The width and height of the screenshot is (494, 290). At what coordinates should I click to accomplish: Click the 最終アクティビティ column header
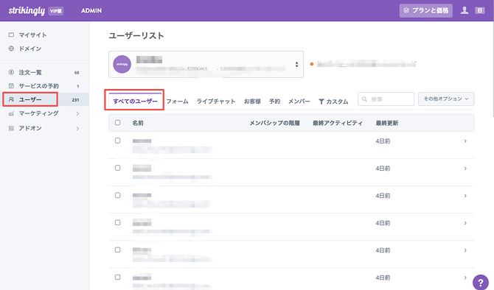click(x=338, y=123)
